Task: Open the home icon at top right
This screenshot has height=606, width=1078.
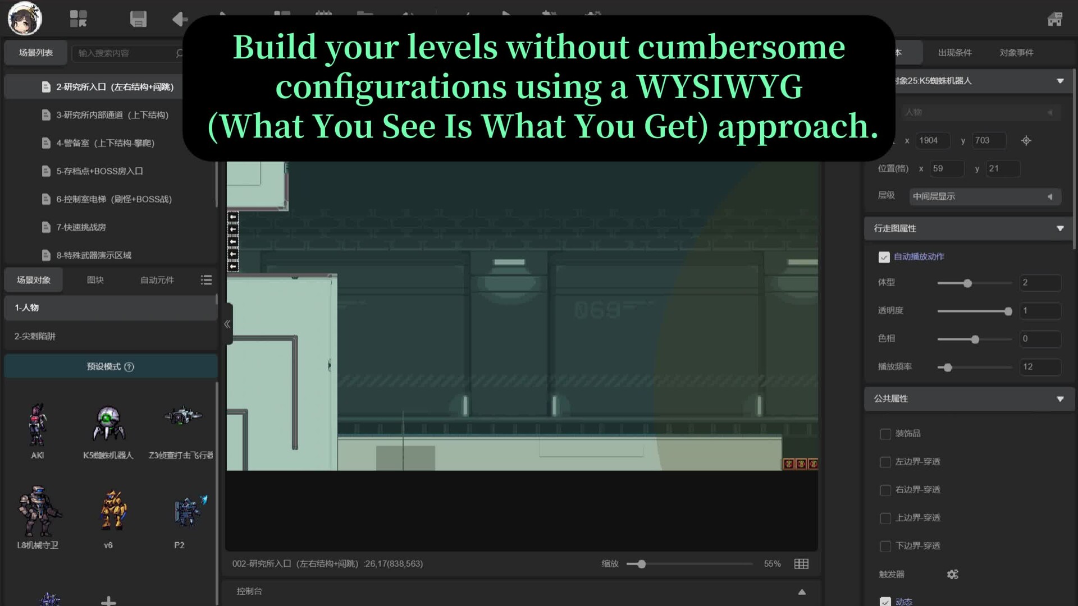Action: coord(1054,19)
